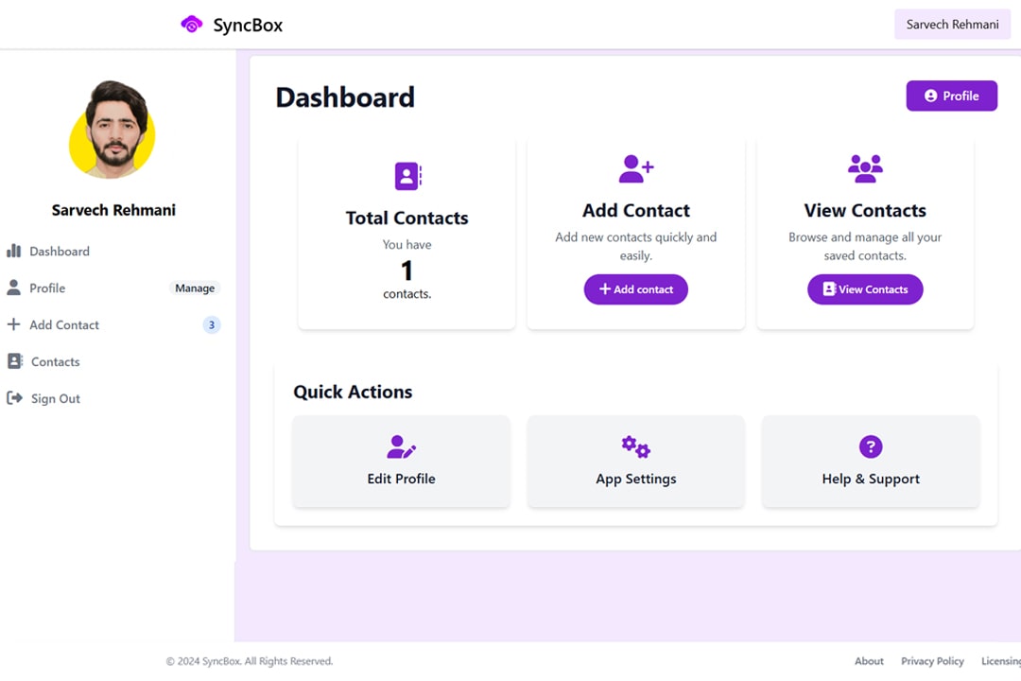Select the bar-chart Dashboard icon in sidebar

(13, 251)
